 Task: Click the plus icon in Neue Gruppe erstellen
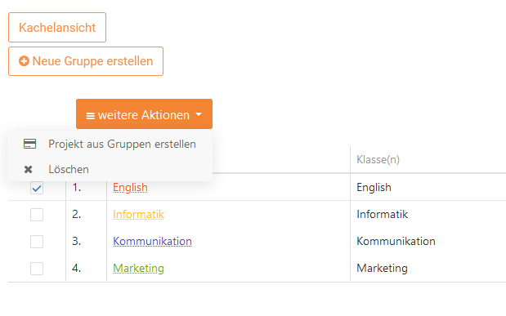click(24, 61)
